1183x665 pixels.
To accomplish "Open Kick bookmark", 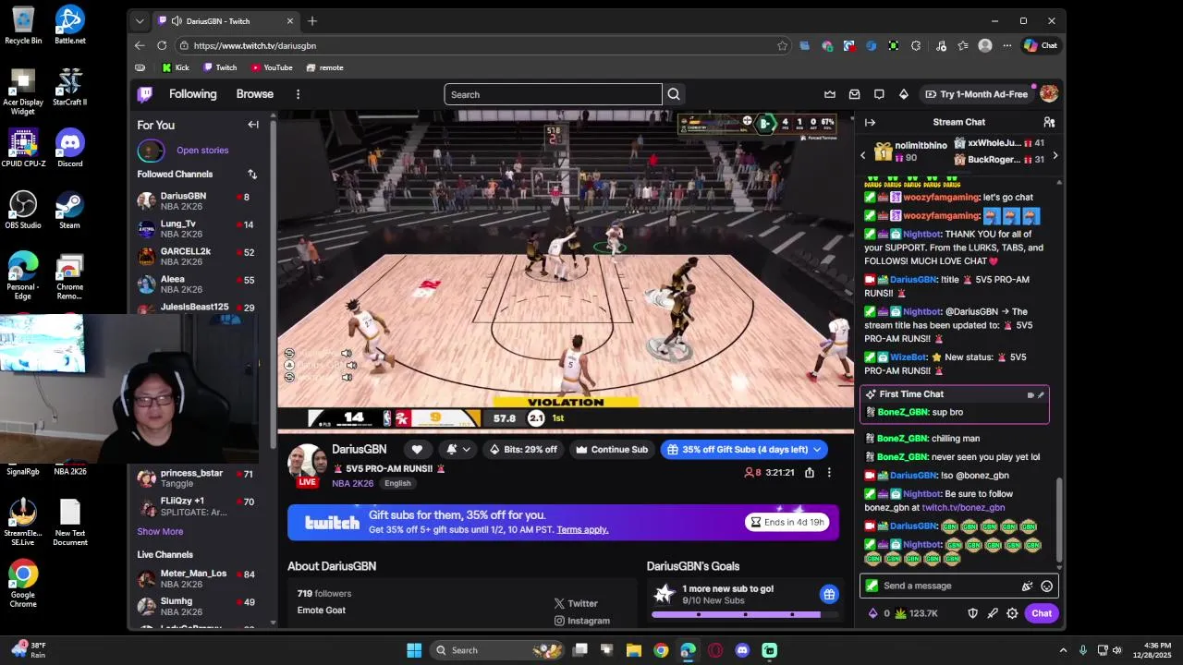I will [x=175, y=67].
